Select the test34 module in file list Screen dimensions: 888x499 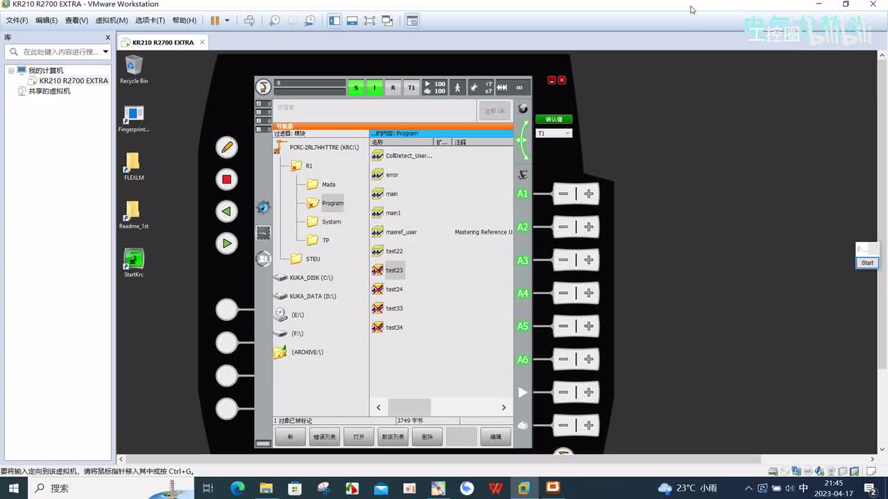pyautogui.click(x=388, y=327)
